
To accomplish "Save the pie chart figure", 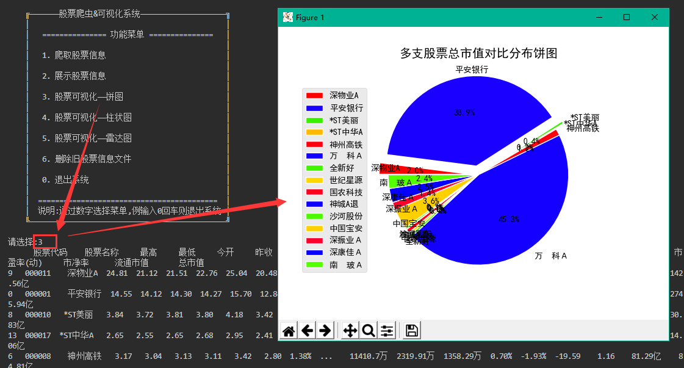I will [x=410, y=330].
